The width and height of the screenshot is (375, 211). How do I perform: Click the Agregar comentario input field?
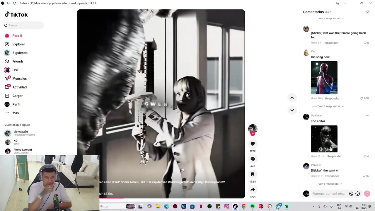pyautogui.click(x=329, y=194)
